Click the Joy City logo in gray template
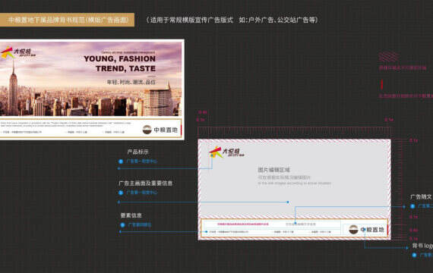The image size is (433, 273). pyautogui.click(x=226, y=152)
